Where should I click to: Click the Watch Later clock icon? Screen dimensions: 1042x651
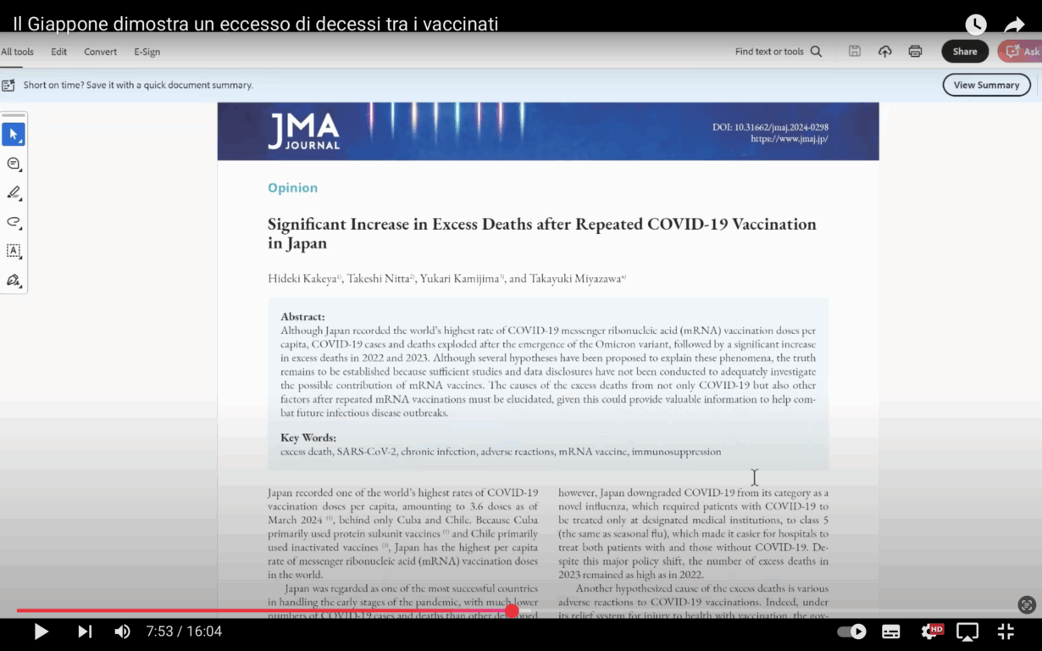point(976,25)
